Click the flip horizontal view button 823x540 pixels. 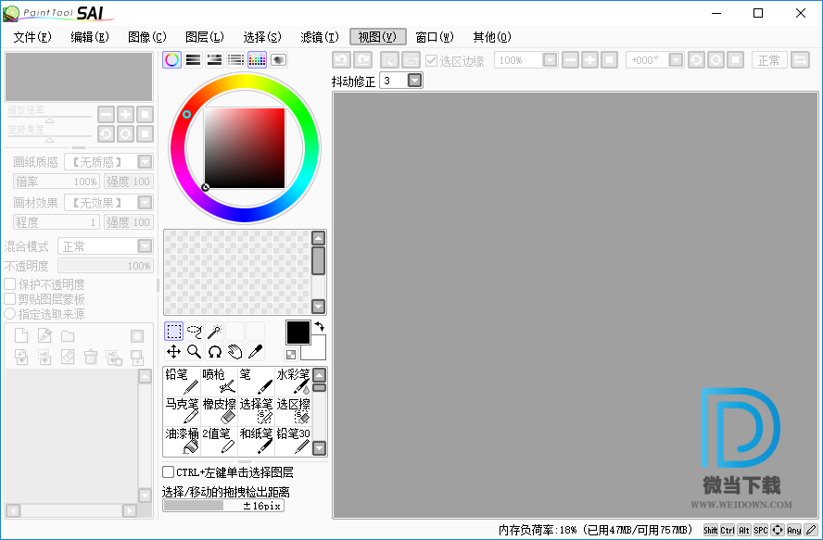click(x=801, y=60)
